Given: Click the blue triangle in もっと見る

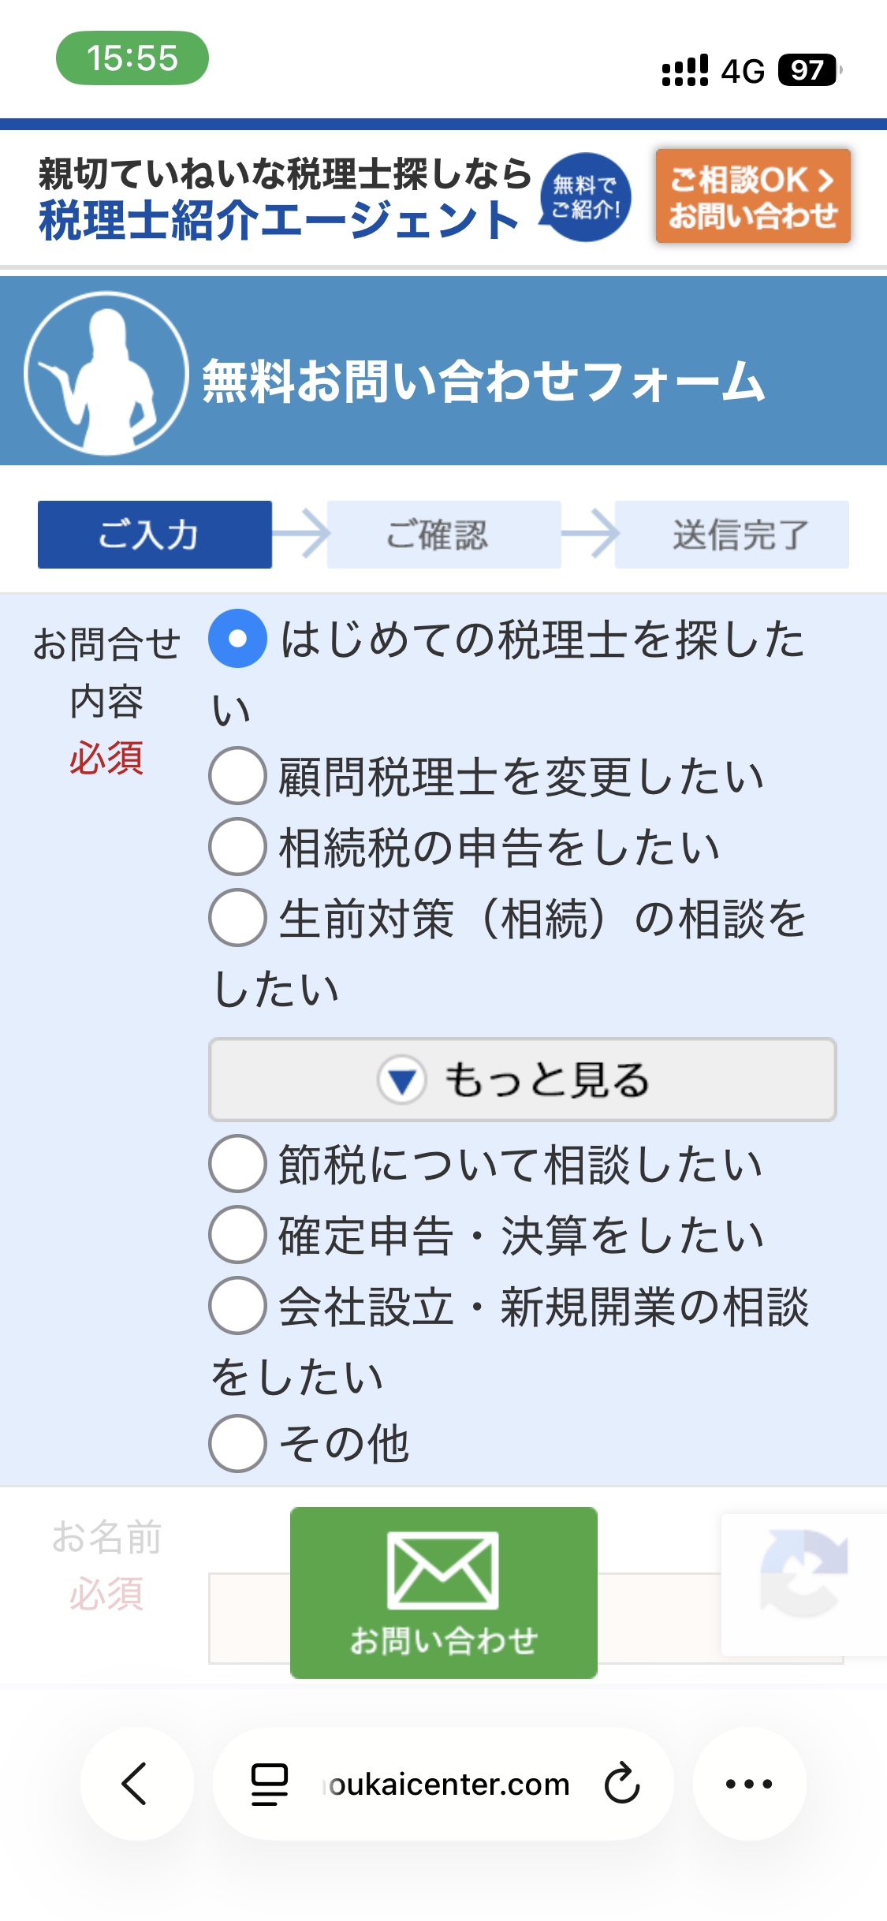Looking at the screenshot, I should tap(402, 1080).
